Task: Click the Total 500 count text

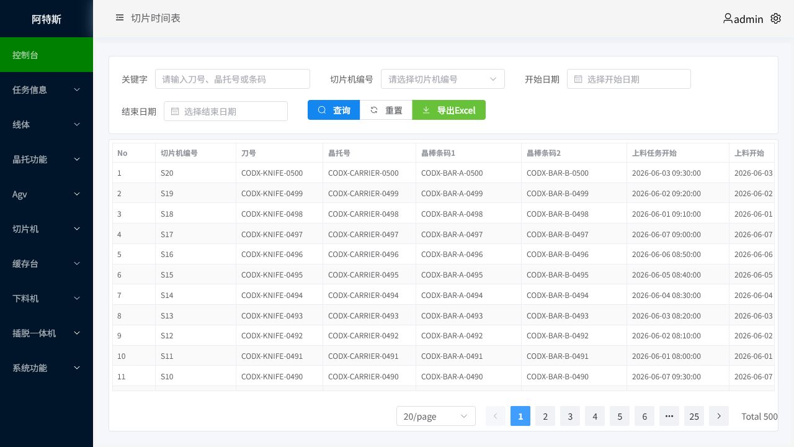Action: [x=759, y=416]
